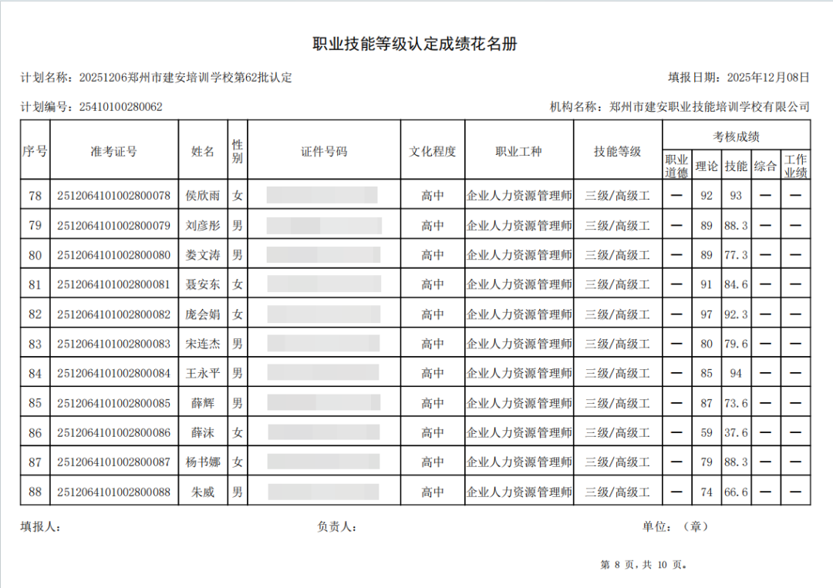The height and width of the screenshot is (588, 833).
Task: Select the name 庞会娟
Action: click(203, 314)
